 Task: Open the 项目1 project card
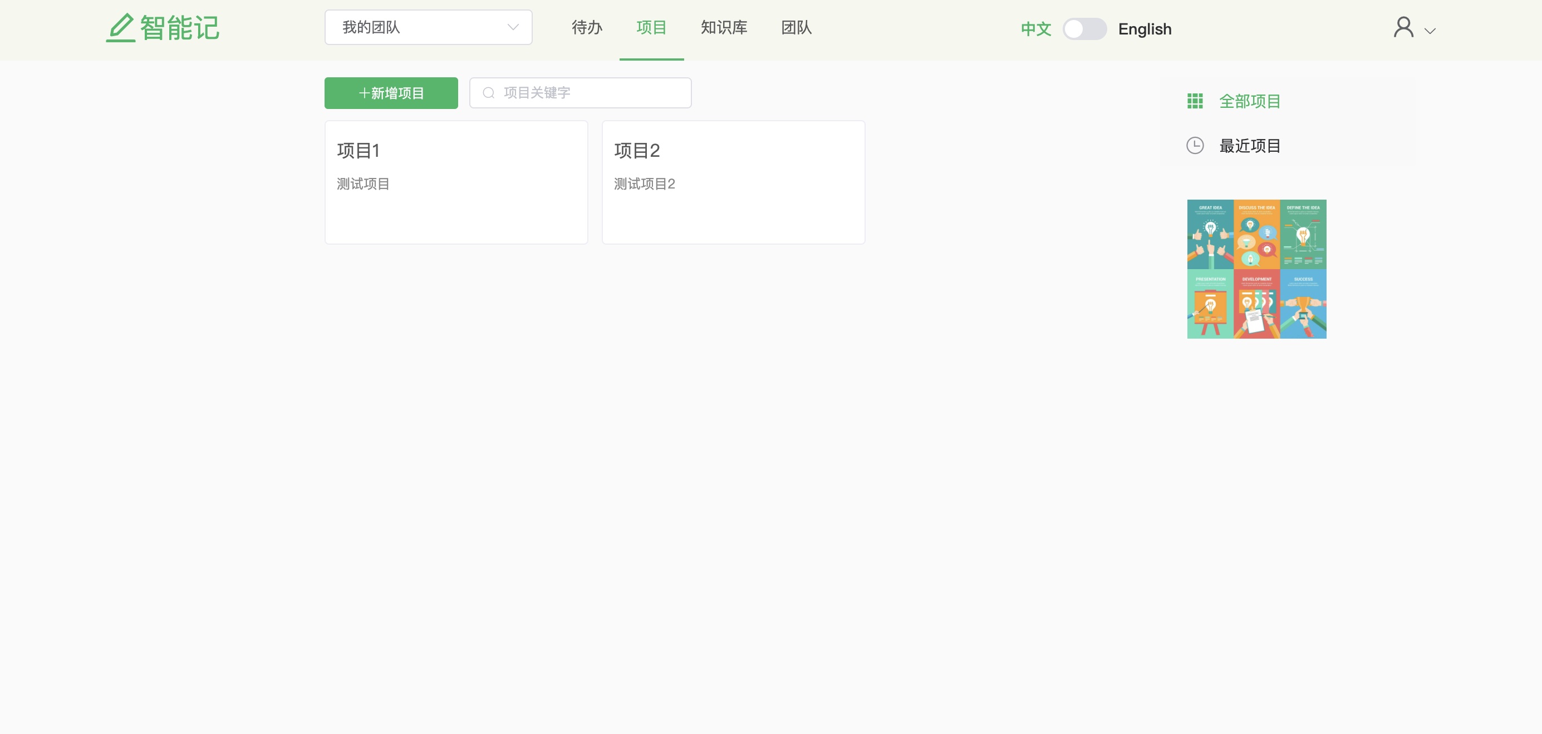pos(455,182)
